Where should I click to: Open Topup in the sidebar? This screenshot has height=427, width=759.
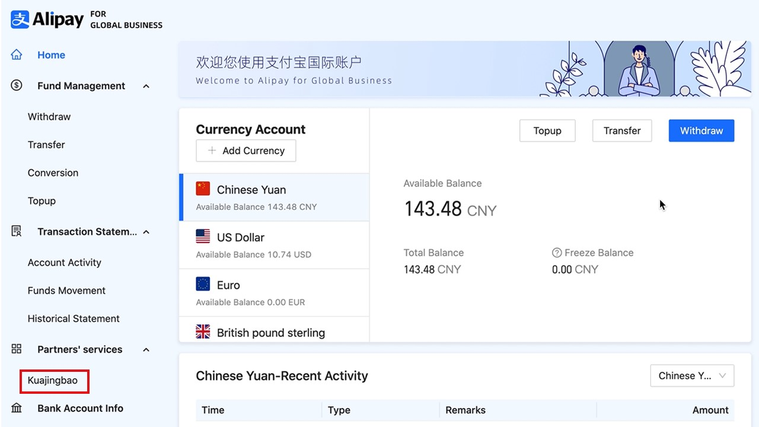click(x=42, y=200)
